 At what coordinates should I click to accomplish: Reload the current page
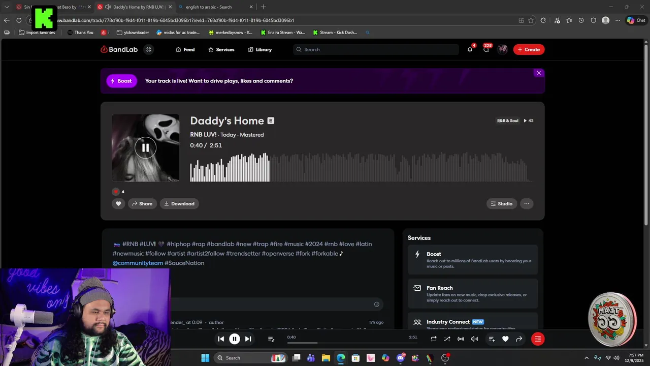(x=19, y=20)
